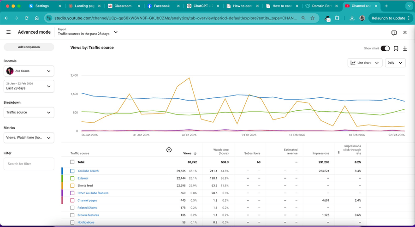Open the Line chart type dropdown
415x227 pixels.
[x=364, y=63]
